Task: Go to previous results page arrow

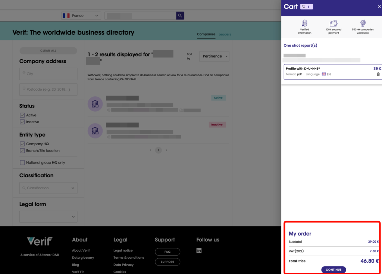Action: coord(150,150)
